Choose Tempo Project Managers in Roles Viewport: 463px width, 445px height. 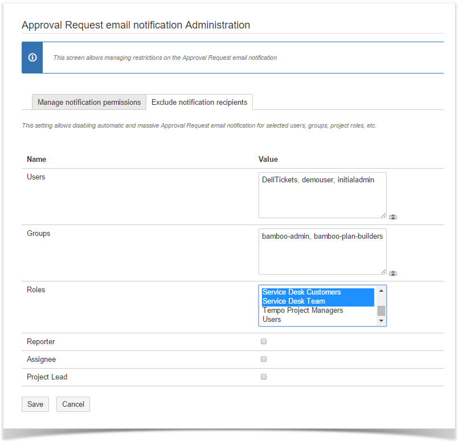303,311
